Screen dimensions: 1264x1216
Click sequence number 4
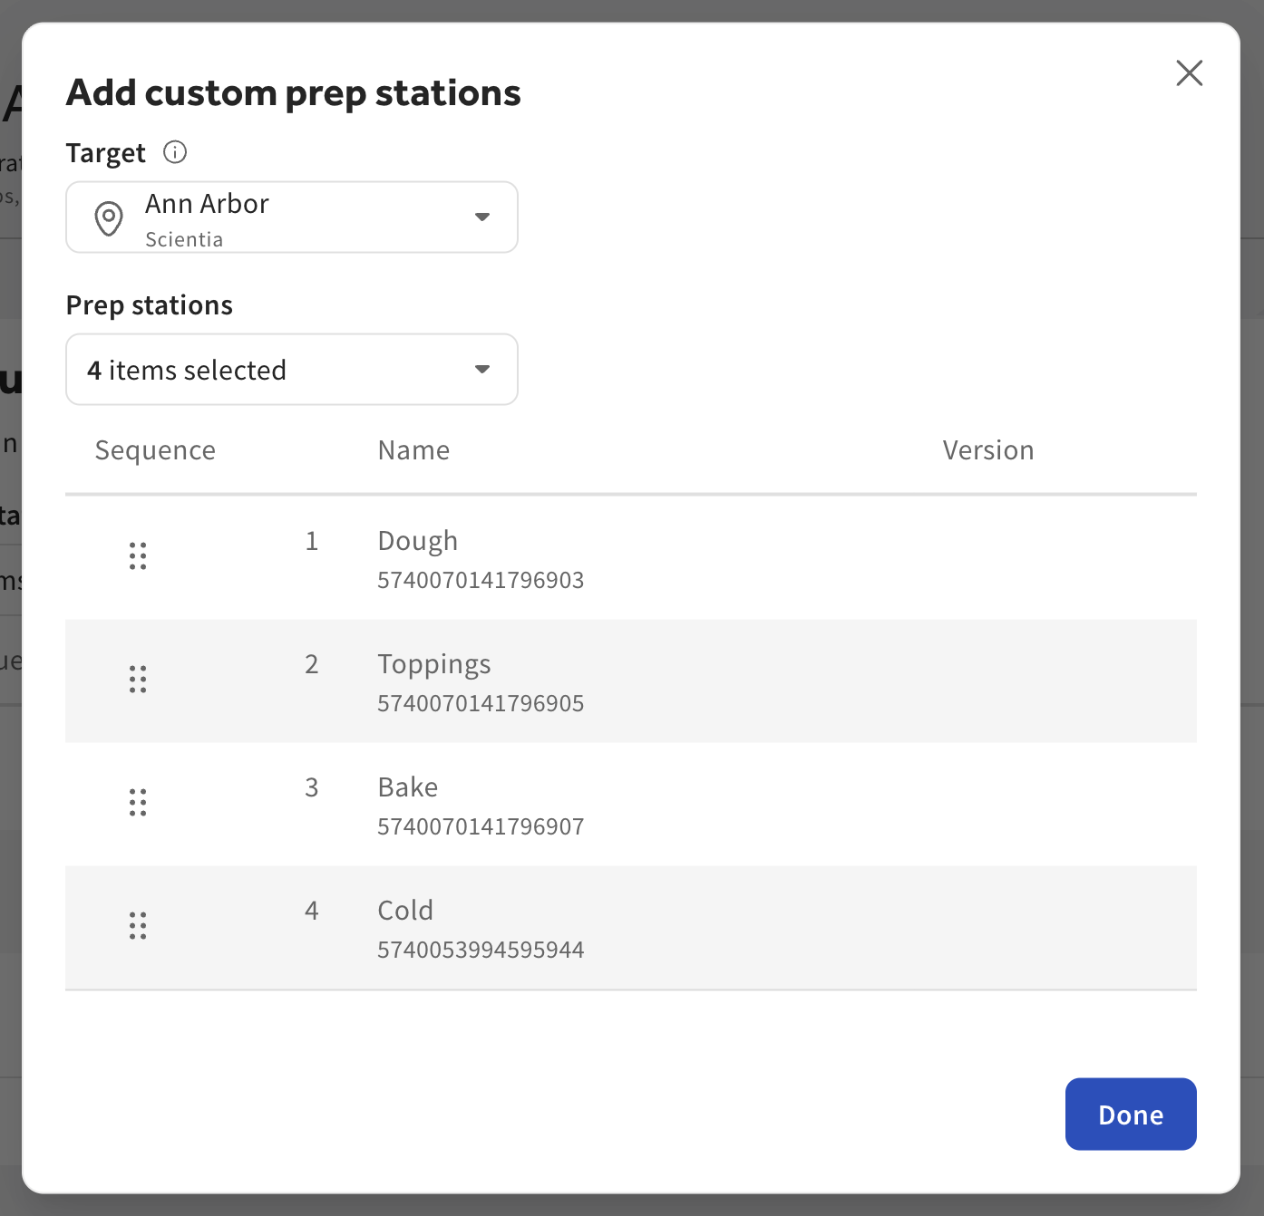tap(312, 911)
